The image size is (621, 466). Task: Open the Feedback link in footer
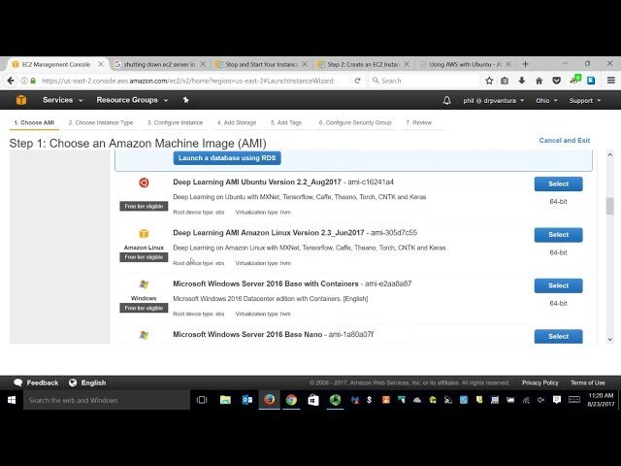(36, 383)
